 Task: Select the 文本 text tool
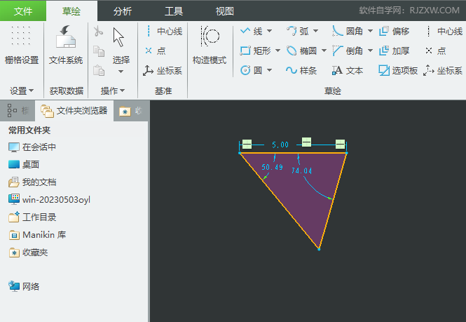tap(348, 71)
